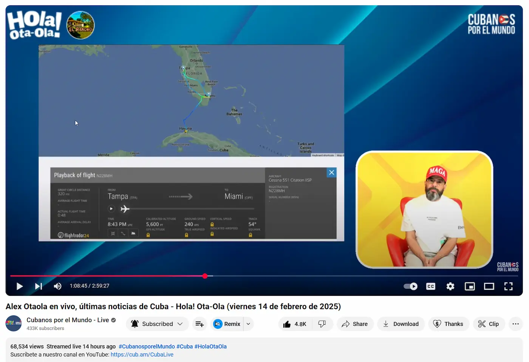529x362 pixels.
Task: Click the red progress bar scrubber
Action: [x=205, y=276]
